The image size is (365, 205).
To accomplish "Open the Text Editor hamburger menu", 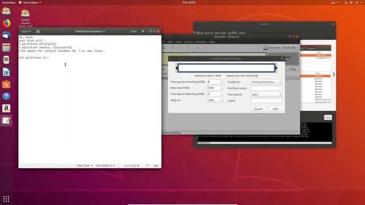I will click(143, 31).
